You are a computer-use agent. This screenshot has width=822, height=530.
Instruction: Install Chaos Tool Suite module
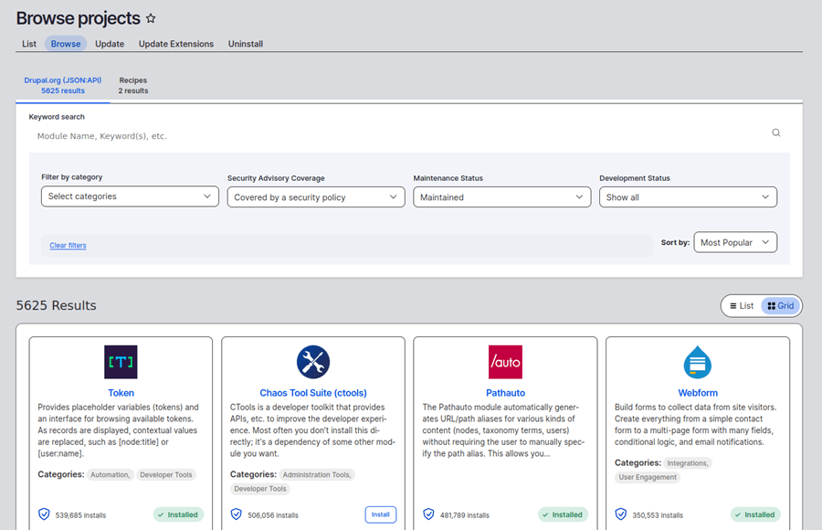point(381,514)
